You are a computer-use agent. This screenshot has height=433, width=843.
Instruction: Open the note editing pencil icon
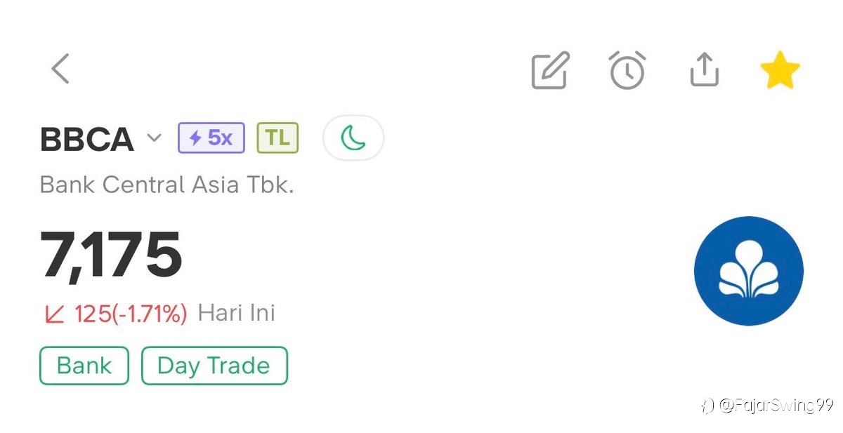tap(550, 70)
